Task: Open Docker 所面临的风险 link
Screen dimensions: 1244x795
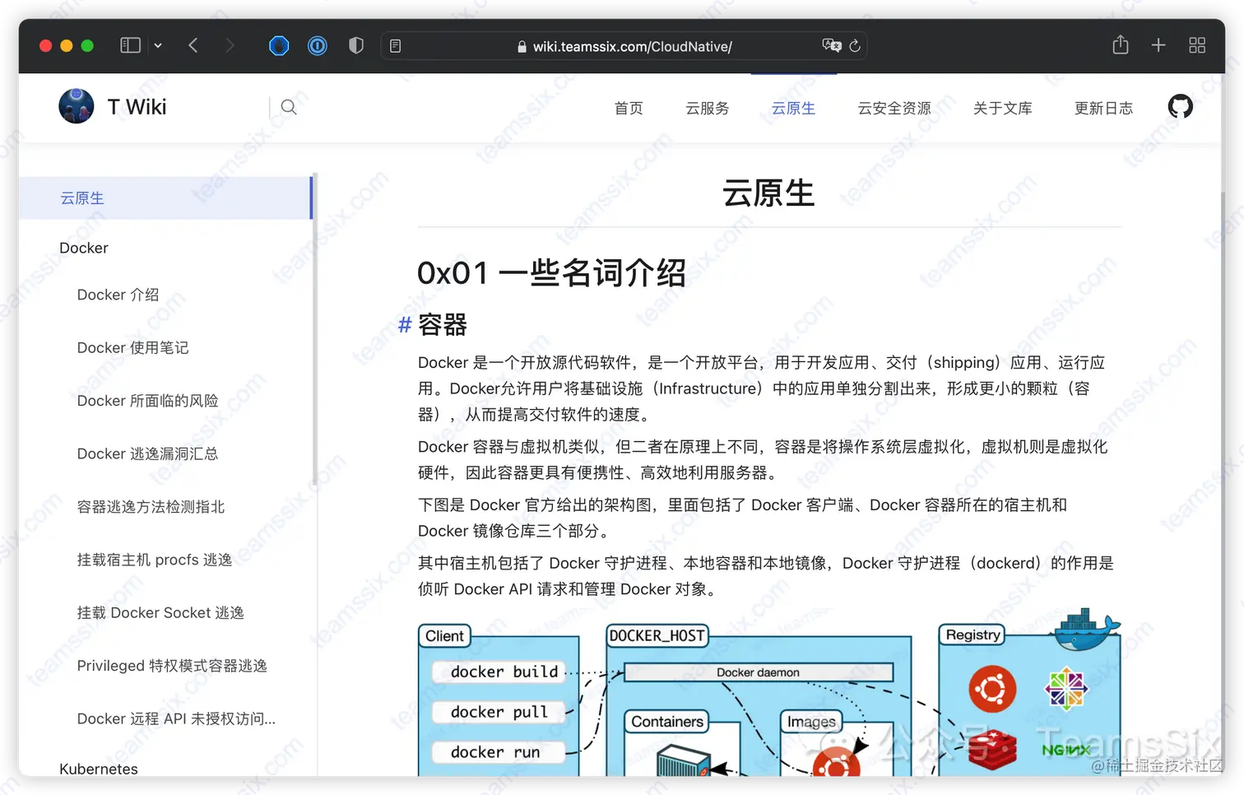Action: (x=148, y=401)
